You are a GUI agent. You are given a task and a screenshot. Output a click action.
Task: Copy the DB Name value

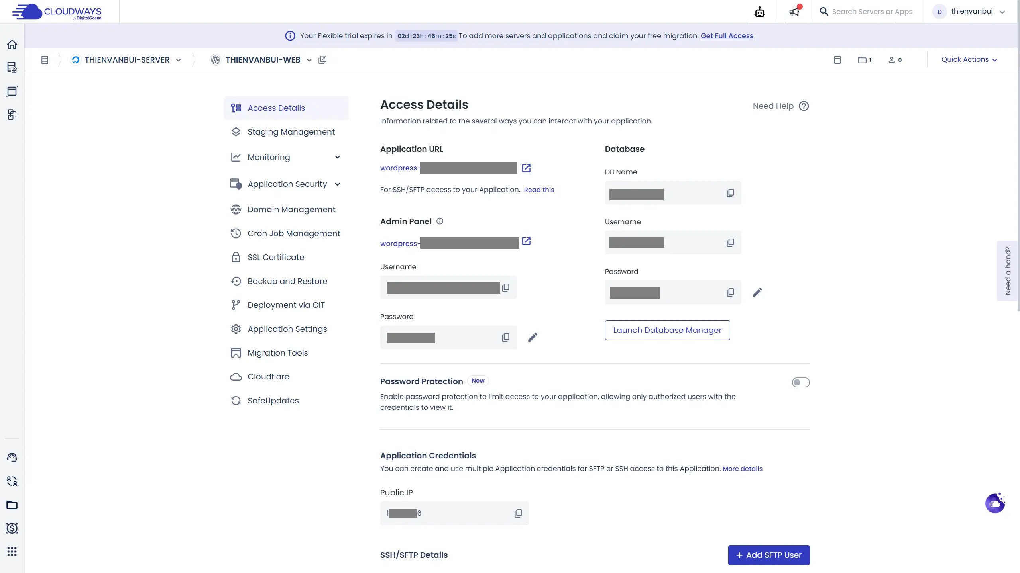(730, 193)
